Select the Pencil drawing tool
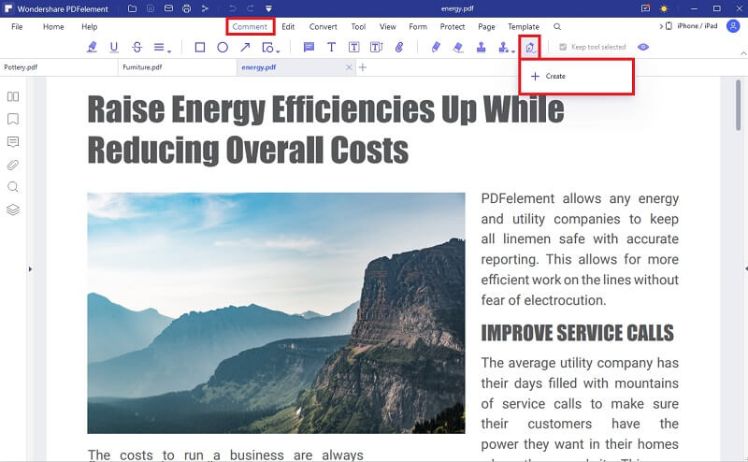748x462 pixels. click(x=436, y=47)
